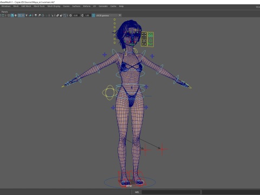Select the green eye controls in face panel
The width and height of the screenshot is (260, 195).
tap(151, 35)
